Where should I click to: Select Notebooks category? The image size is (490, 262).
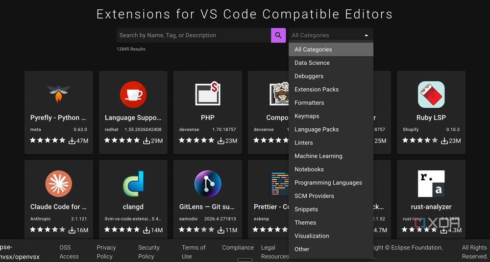[331, 169]
